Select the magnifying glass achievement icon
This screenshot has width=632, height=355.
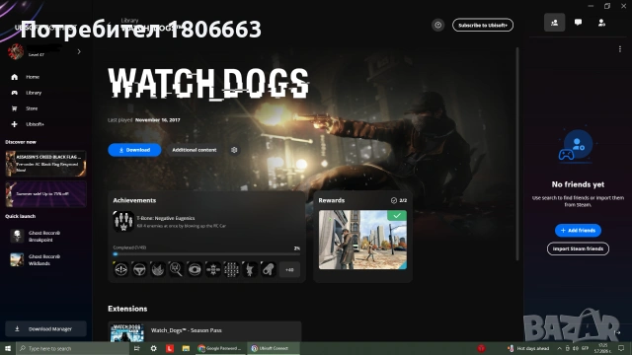coord(176,269)
